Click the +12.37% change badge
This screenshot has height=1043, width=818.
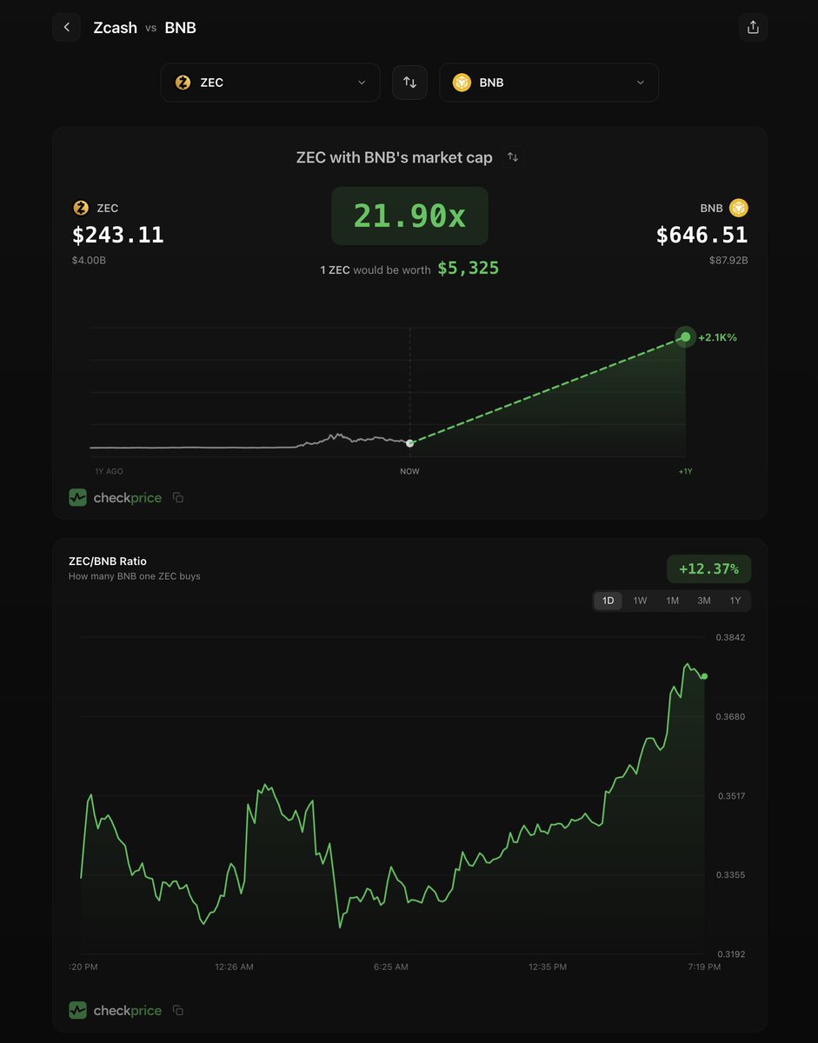(x=709, y=569)
